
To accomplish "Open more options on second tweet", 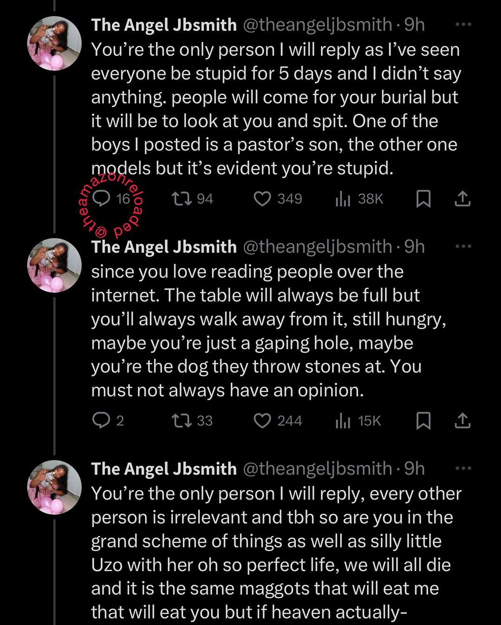I will [x=463, y=246].
